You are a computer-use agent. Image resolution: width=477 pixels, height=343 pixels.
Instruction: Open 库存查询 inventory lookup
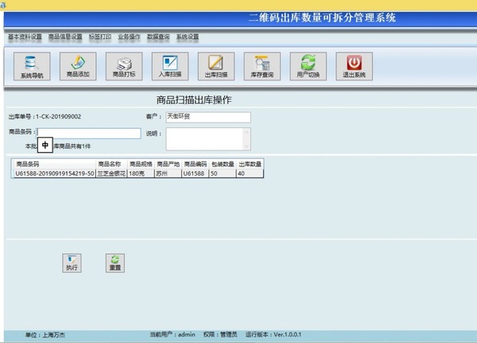pyautogui.click(x=262, y=65)
